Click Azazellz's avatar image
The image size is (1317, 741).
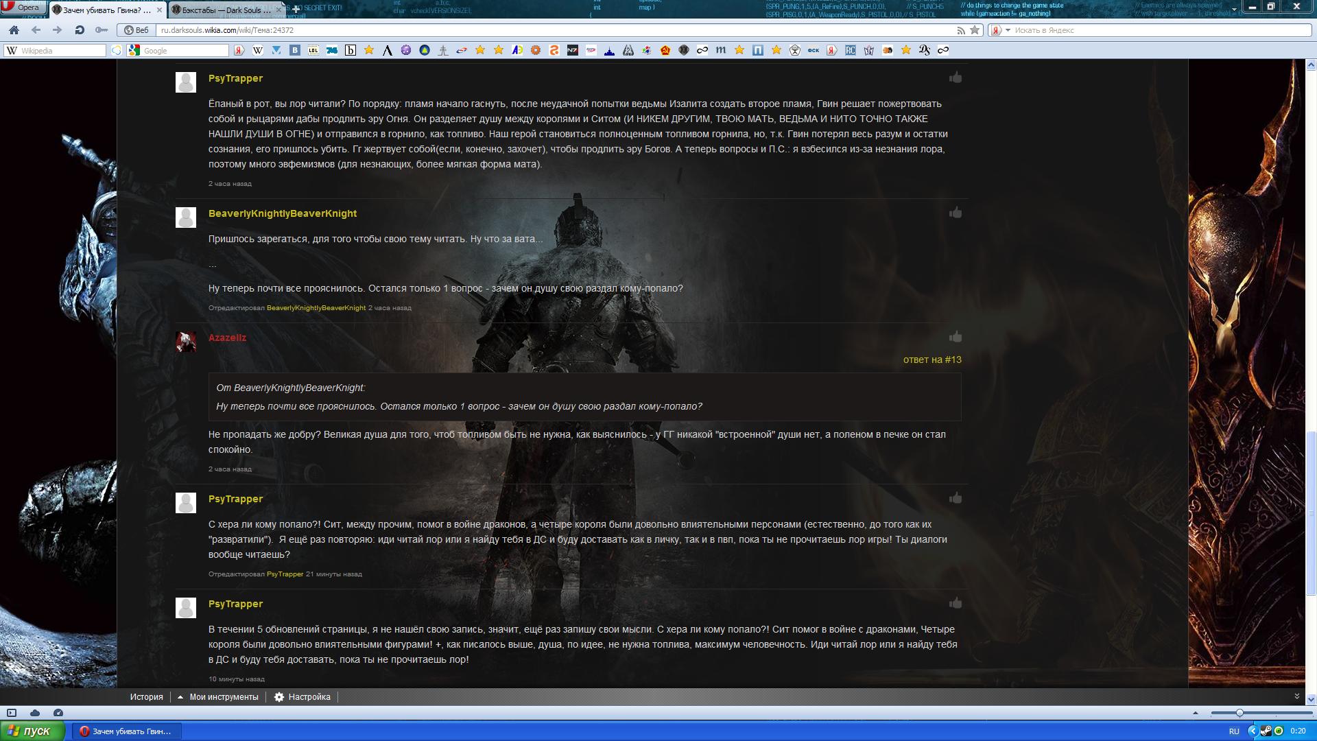[x=186, y=342]
